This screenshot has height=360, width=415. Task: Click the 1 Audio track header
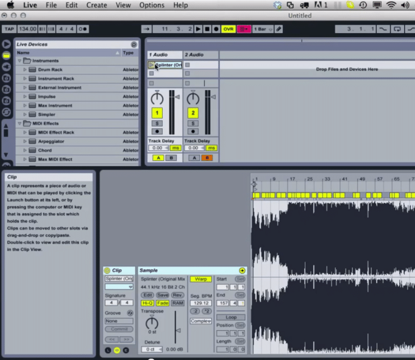pos(165,55)
